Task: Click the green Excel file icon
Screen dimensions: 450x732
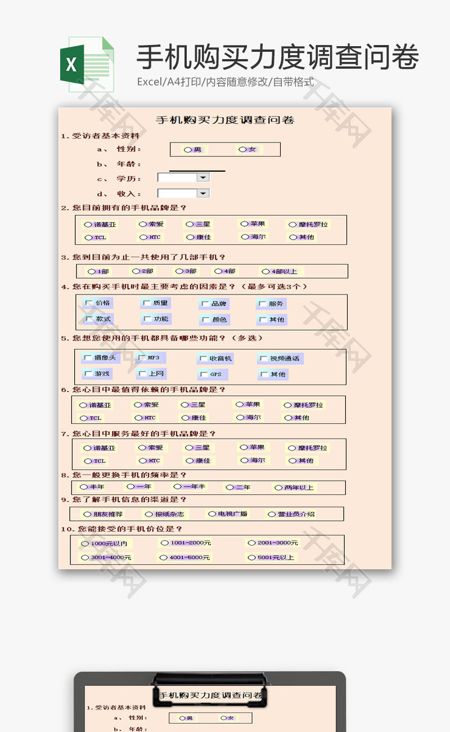Action: (87, 65)
